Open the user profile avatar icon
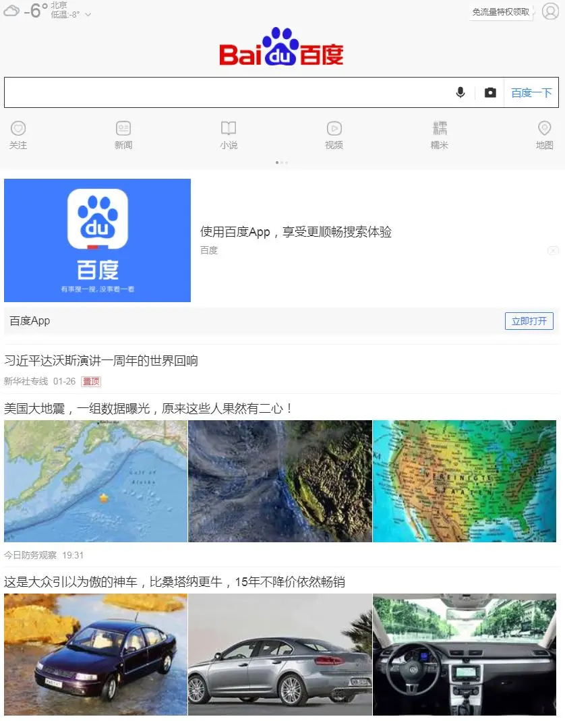 coord(550,11)
